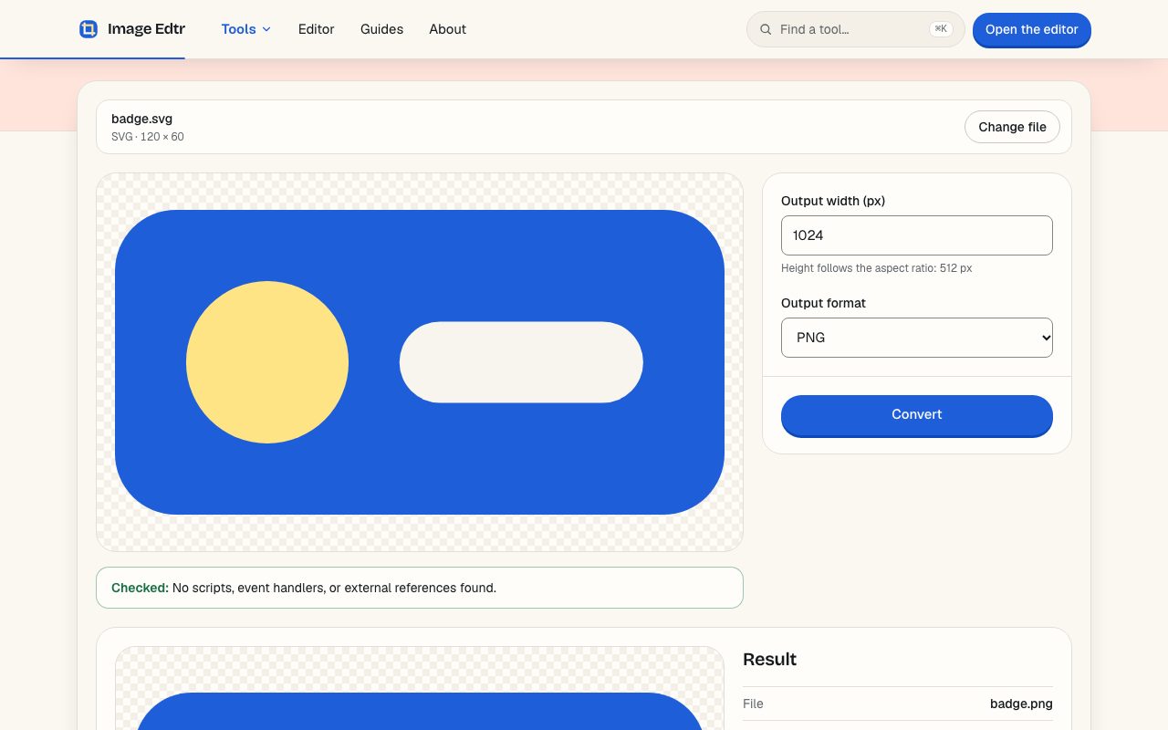Click the Output width (px) label
This screenshot has height=730, width=1168.
coord(833,201)
